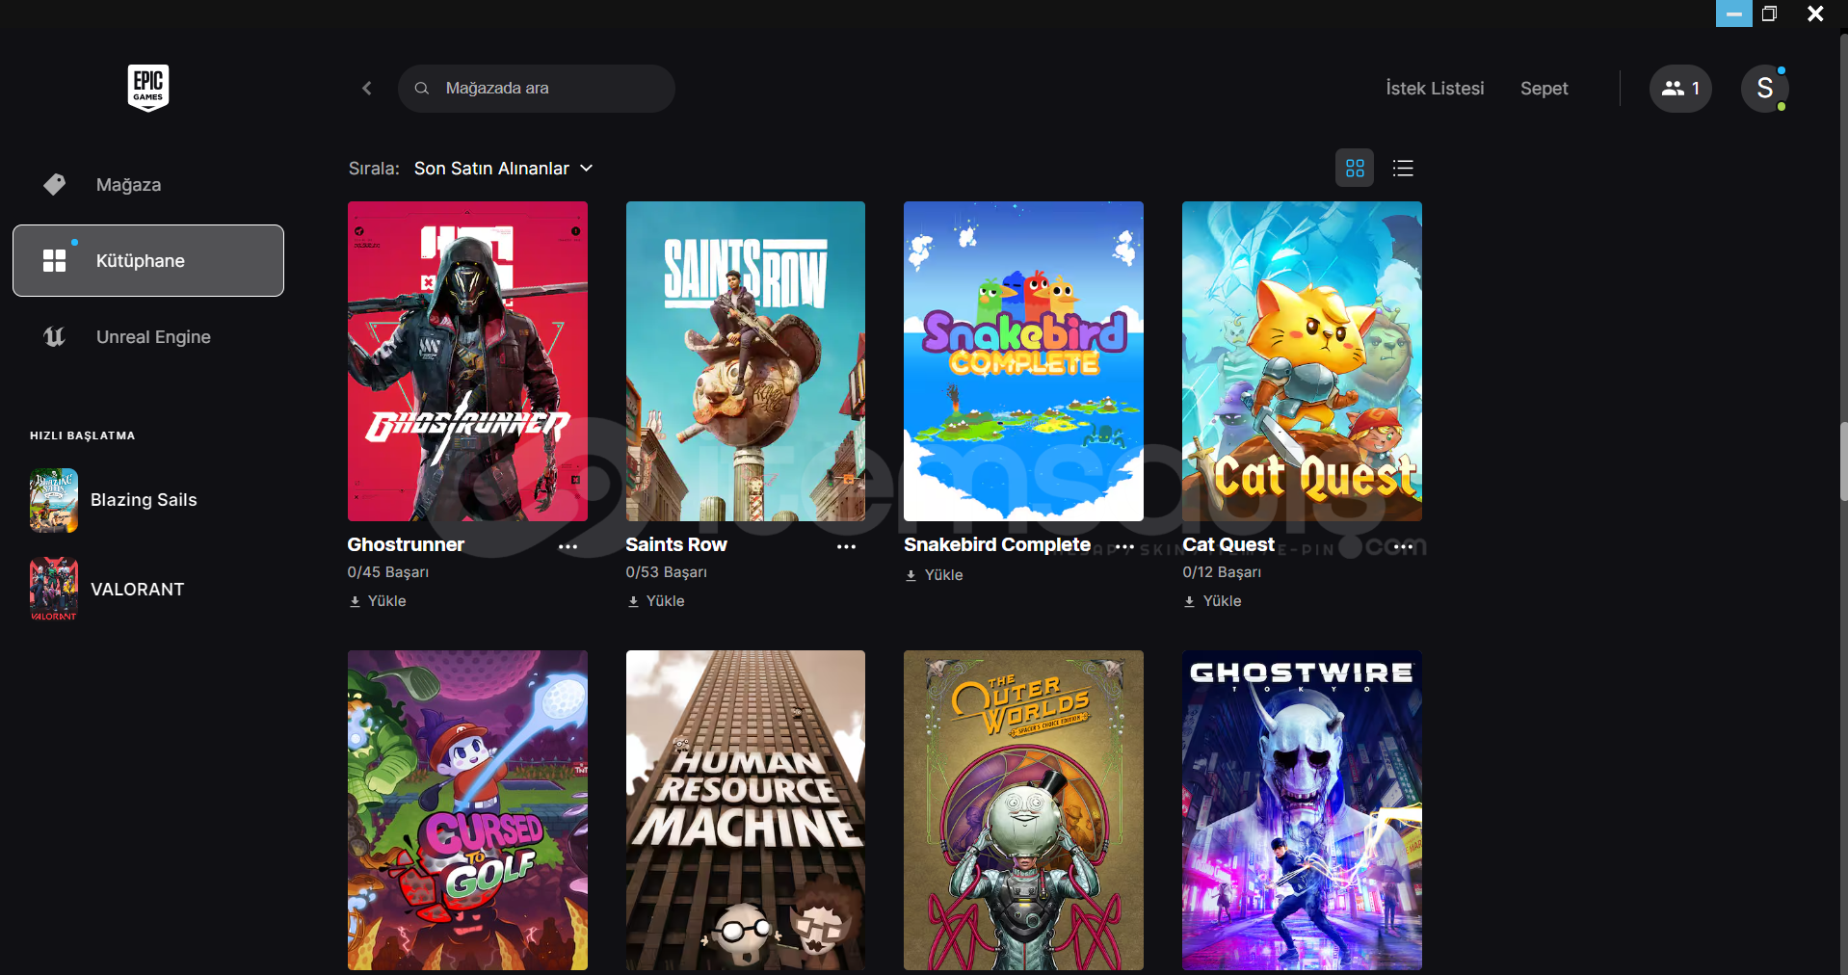Click the Epic Games logo
Screen dimensions: 1848x975
[x=148, y=88]
